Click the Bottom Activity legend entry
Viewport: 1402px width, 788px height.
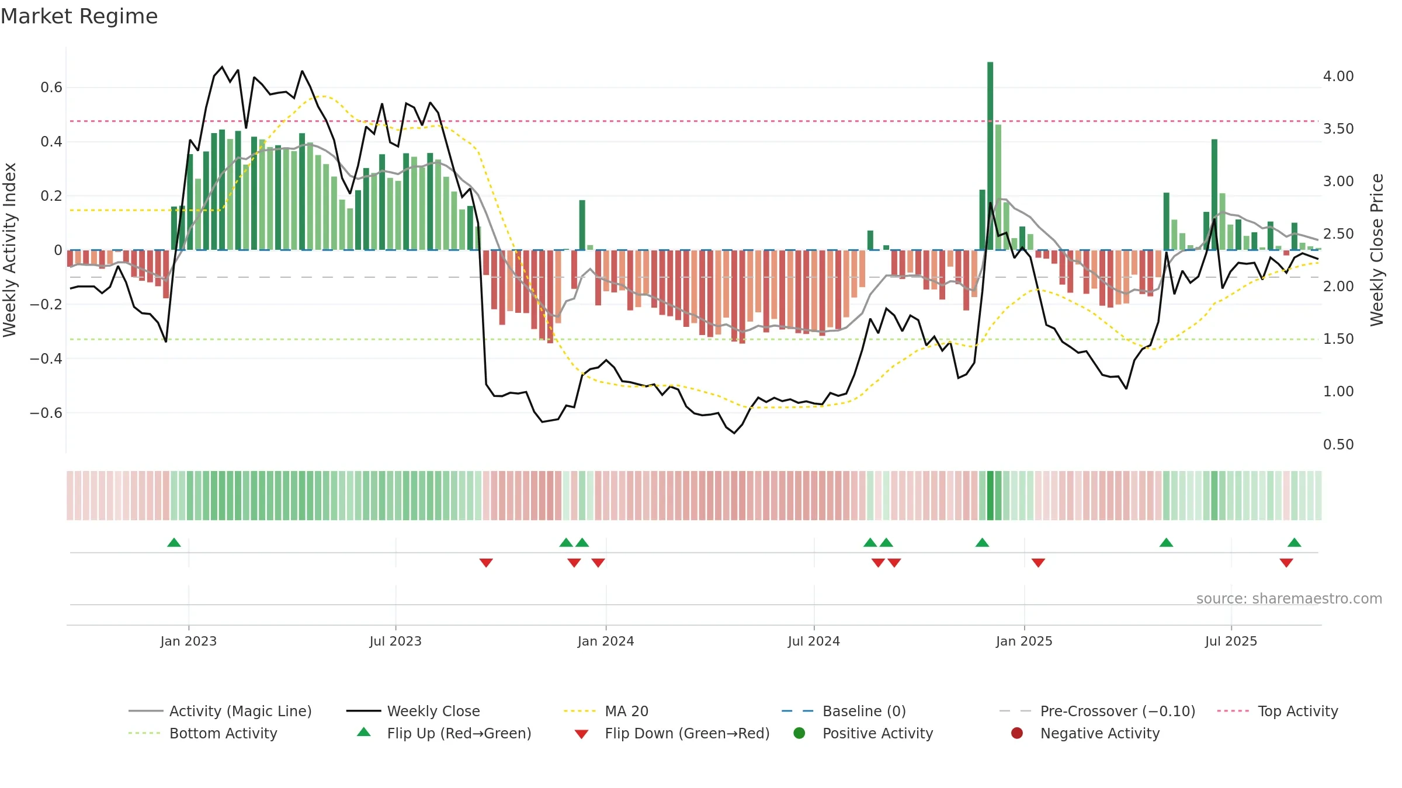click(203, 733)
